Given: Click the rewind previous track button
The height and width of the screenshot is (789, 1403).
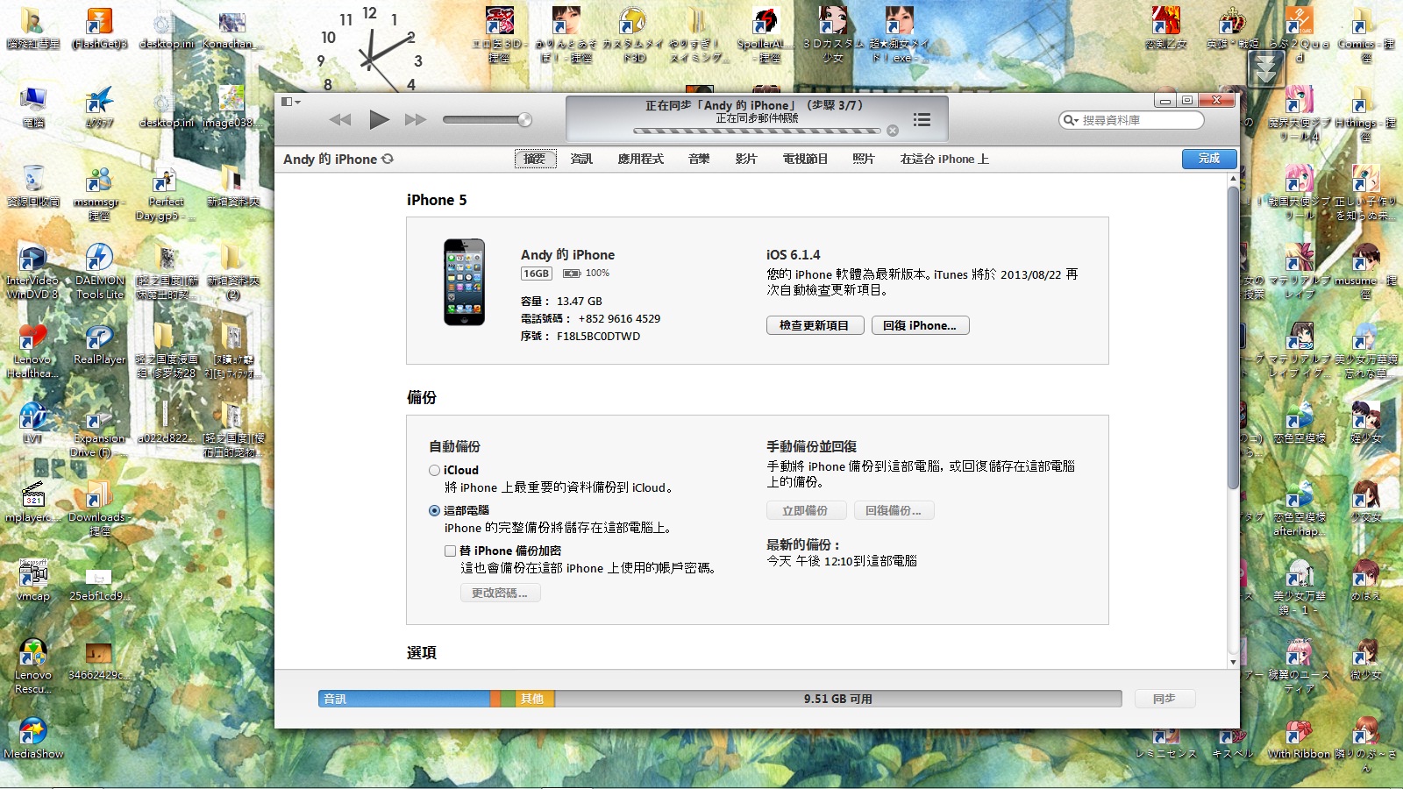Looking at the screenshot, I should point(340,119).
